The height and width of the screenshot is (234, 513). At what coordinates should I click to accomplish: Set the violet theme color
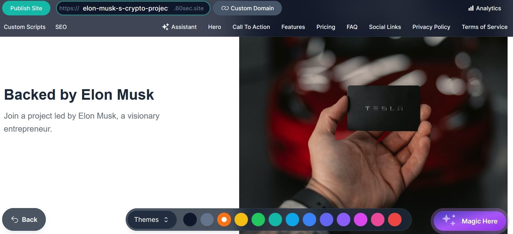(x=343, y=219)
